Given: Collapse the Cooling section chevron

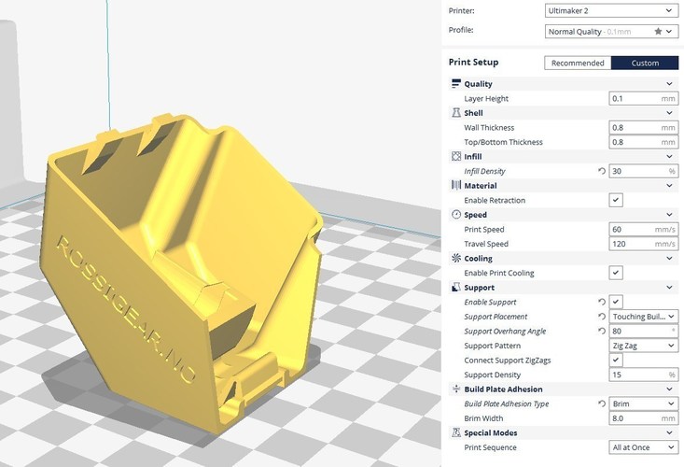Looking at the screenshot, I should pyautogui.click(x=670, y=259).
